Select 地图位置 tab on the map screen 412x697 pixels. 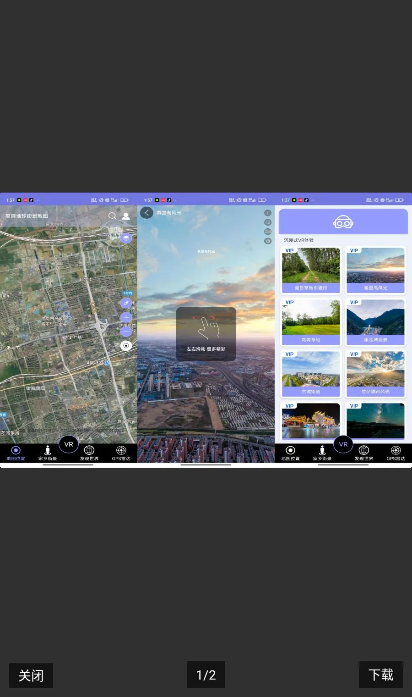tap(16, 453)
